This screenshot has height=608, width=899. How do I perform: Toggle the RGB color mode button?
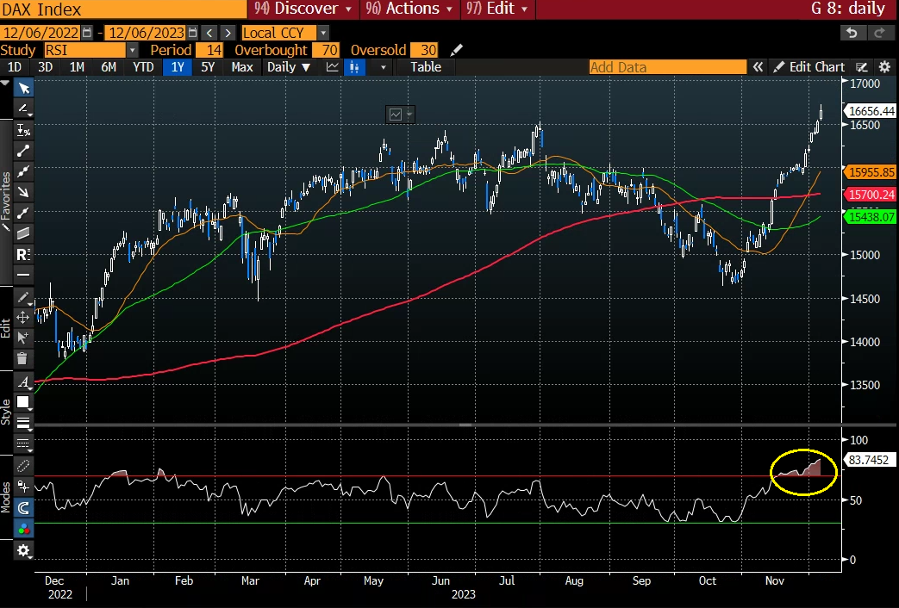[x=23, y=529]
